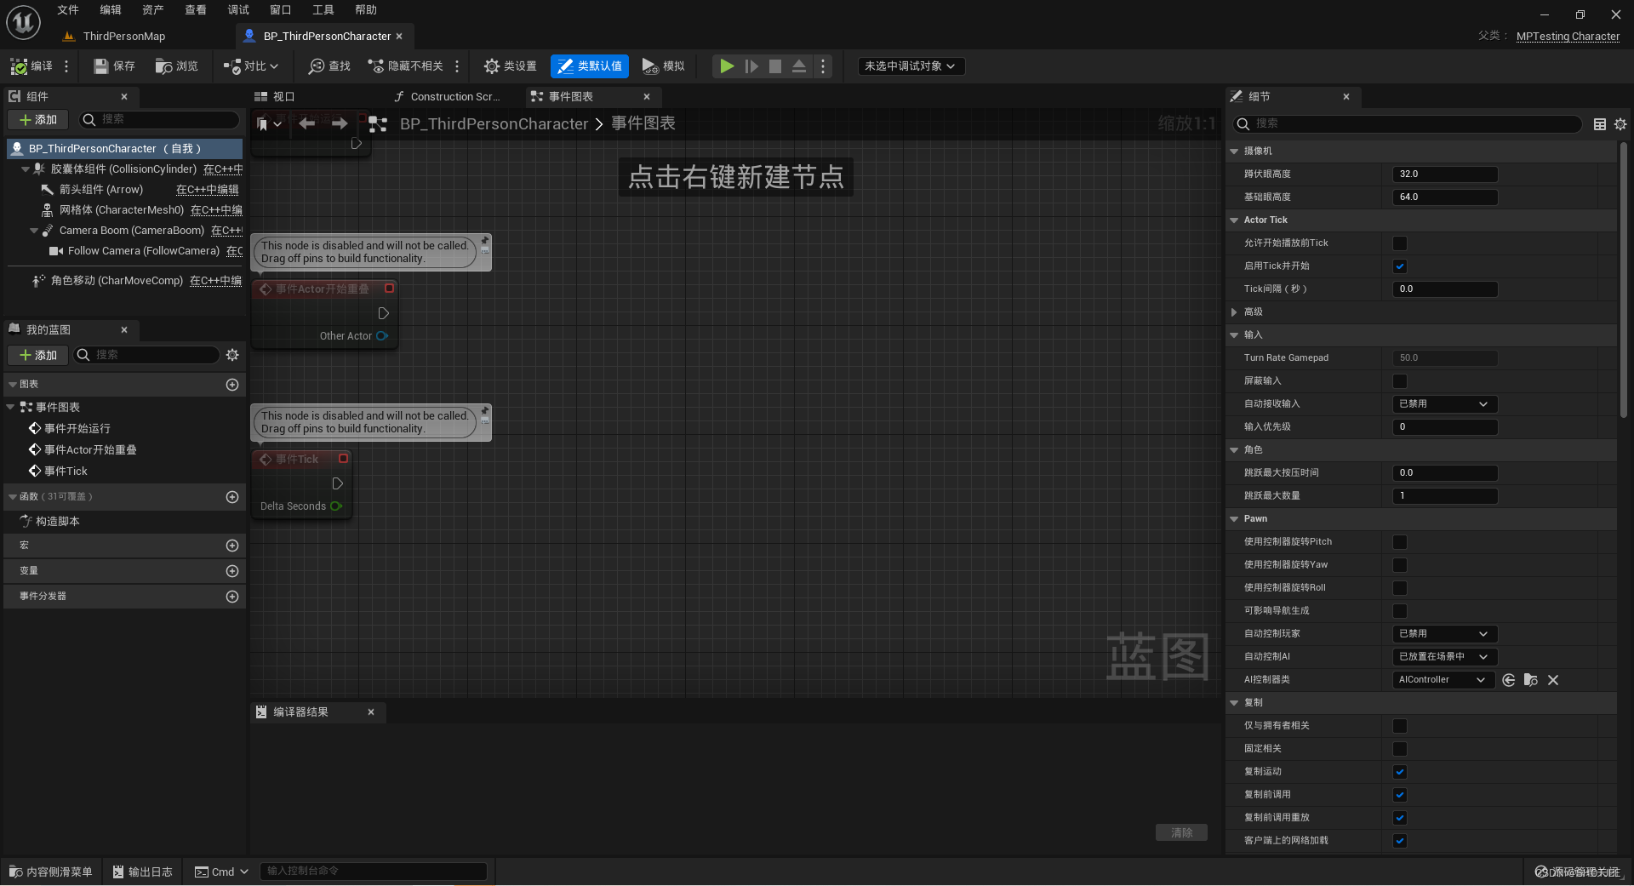Collapse the 摄像机 category
The image size is (1634, 886).
[x=1234, y=151]
